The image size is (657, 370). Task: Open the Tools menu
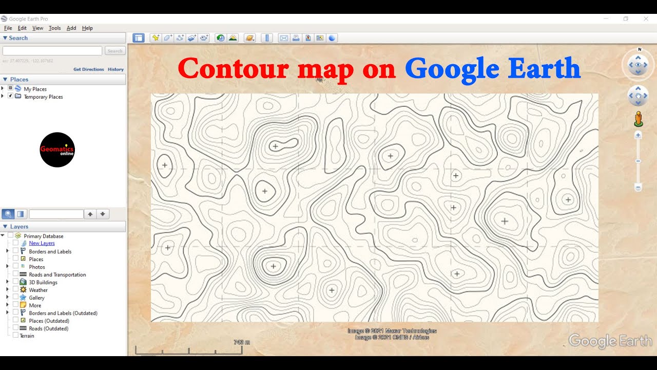(55, 28)
